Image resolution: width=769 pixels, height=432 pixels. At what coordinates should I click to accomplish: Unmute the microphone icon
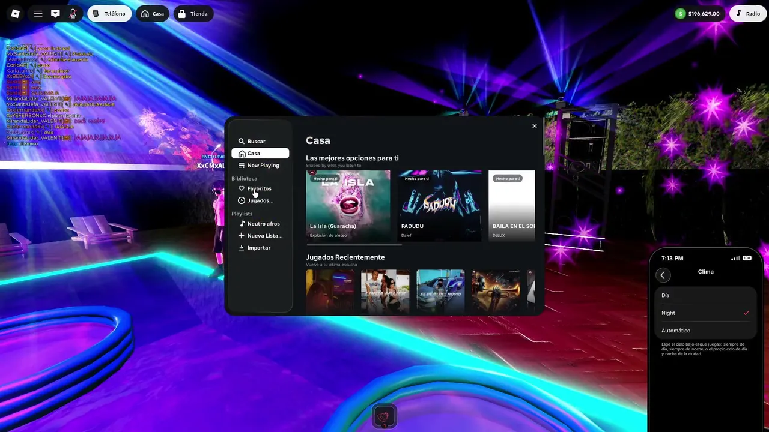click(73, 14)
